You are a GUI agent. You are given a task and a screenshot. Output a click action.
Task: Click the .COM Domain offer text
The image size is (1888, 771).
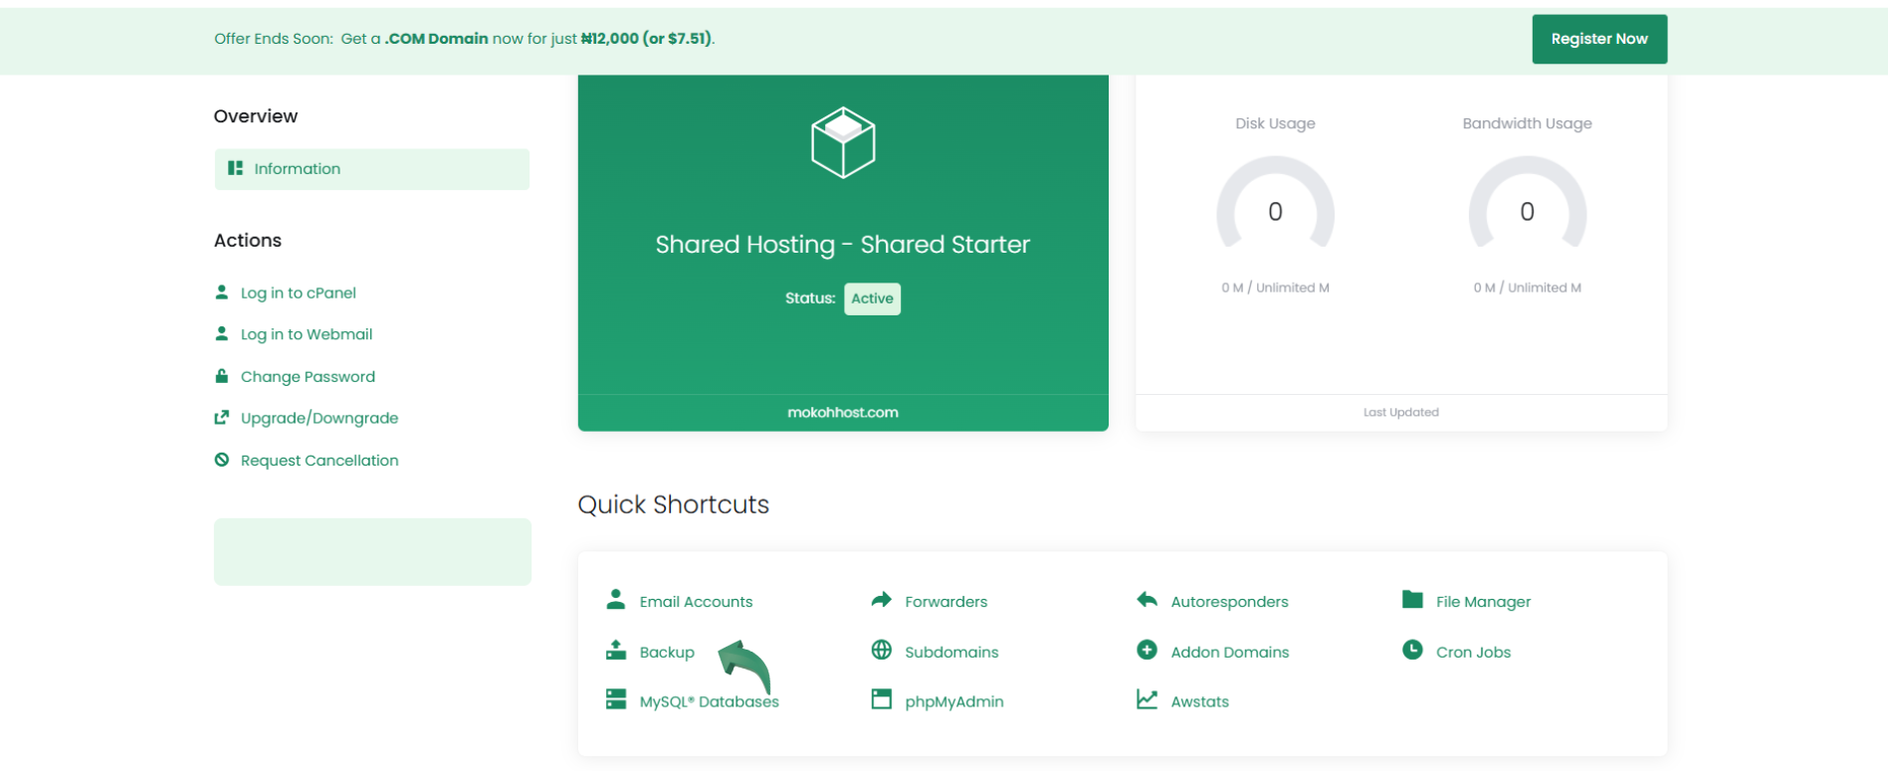coord(436,39)
